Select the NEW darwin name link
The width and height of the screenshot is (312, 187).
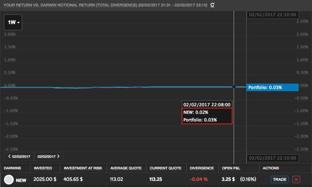coord(21,180)
